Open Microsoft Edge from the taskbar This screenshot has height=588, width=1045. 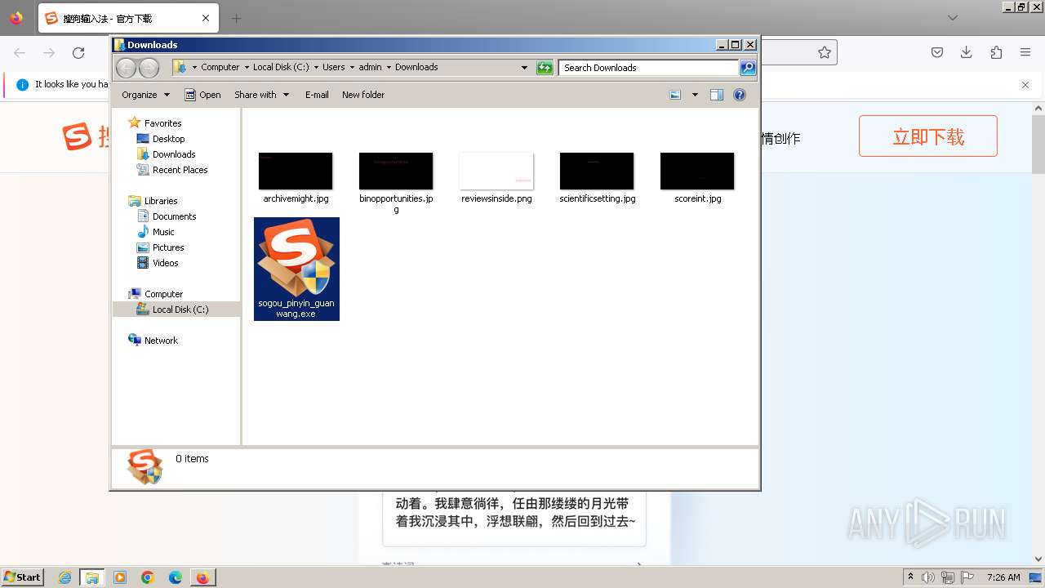point(175,577)
